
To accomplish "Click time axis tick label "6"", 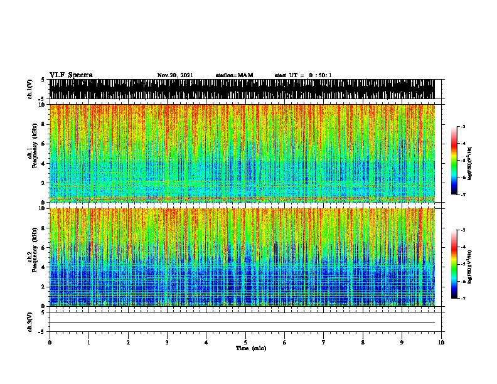I will click(x=285, y=343).
